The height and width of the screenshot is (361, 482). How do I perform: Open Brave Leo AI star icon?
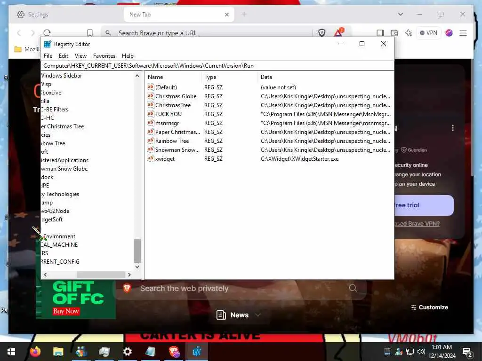point(408,33)
